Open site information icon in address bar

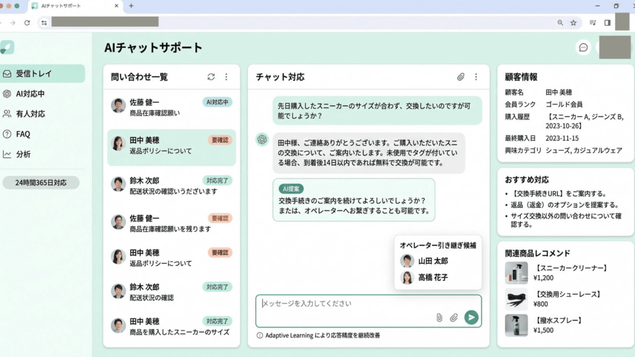(x=44, y=23)
